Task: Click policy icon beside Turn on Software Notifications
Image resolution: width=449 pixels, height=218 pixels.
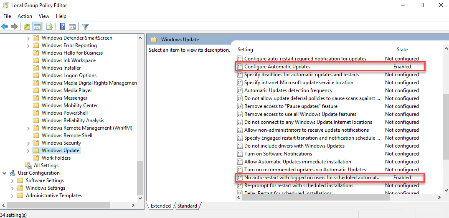Action: point(240,154)
